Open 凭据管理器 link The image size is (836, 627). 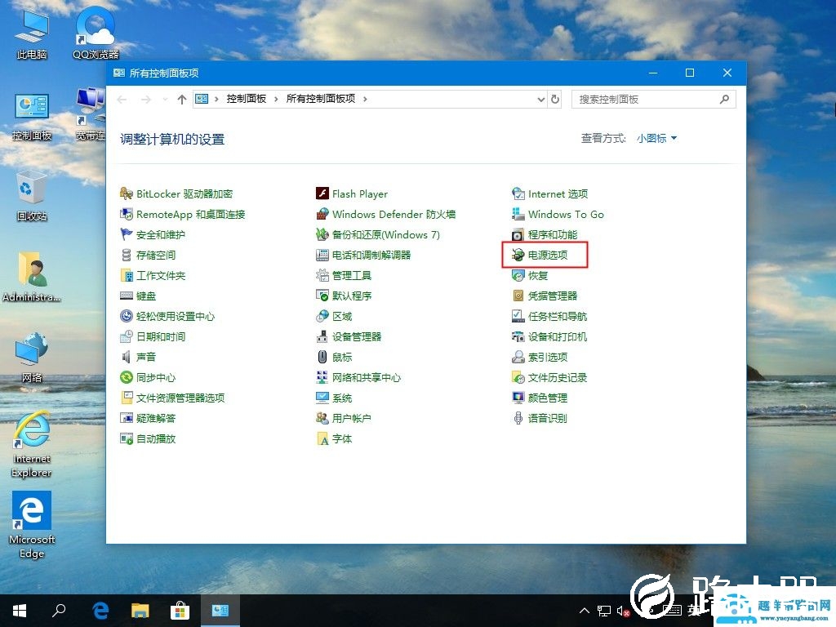coord(553,296)
